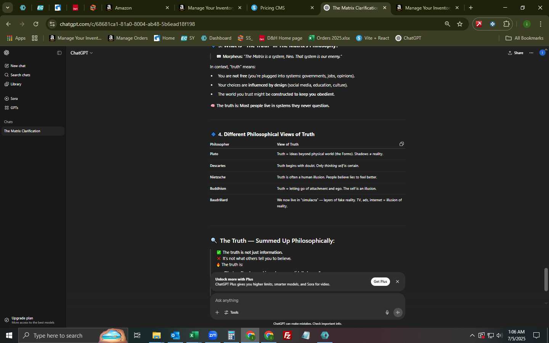Switch to the last Manage Your Inventory tab
The width and height of the screenshot is (549, 343).
tap(427, 8)
